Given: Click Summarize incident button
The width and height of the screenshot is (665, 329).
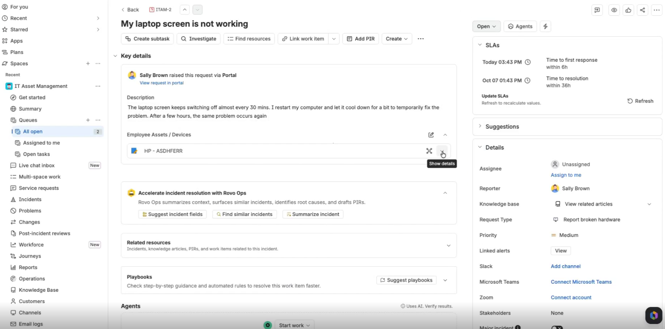Looking at the screenshot, I should click(x=313, y=214).
